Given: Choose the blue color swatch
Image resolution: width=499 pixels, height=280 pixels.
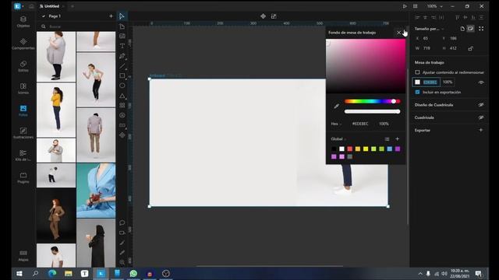Looking at the screenshot, I should coord(390,149).
